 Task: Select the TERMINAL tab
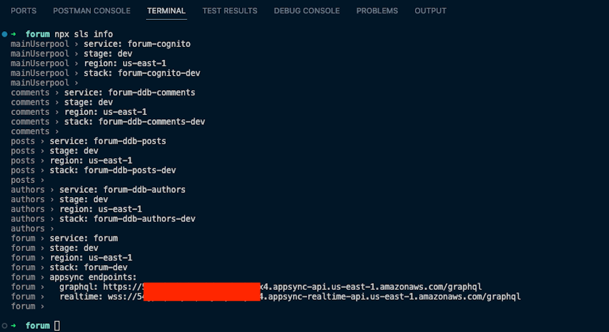tap(166, 11)
